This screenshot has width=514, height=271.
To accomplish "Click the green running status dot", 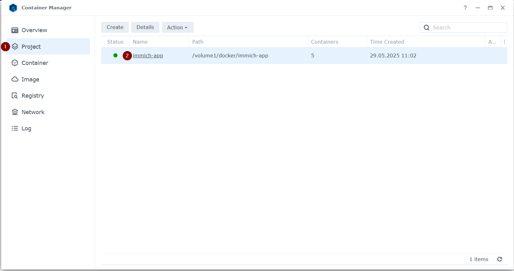I will [x=116, y=56].
